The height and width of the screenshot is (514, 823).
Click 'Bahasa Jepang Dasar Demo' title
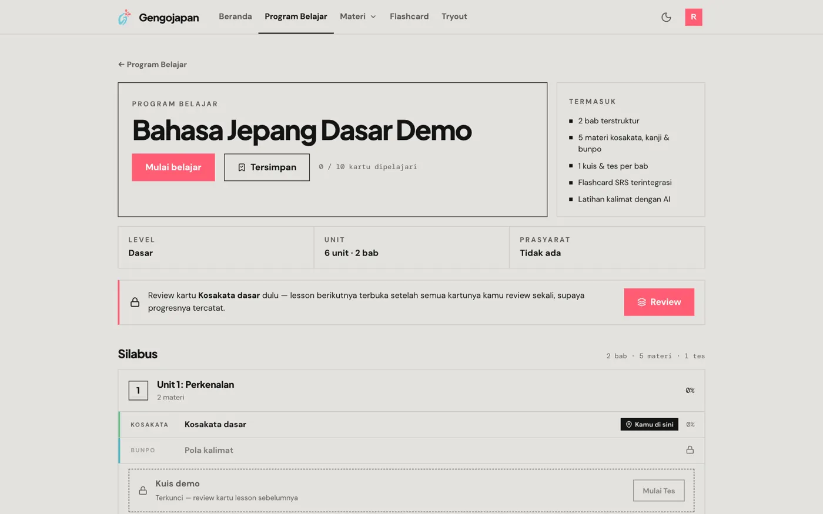[x=302, y=130]
